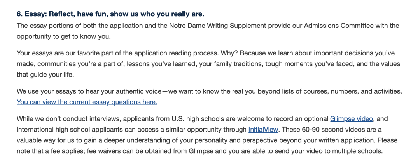Click the section 6 Essay heading

110,14
